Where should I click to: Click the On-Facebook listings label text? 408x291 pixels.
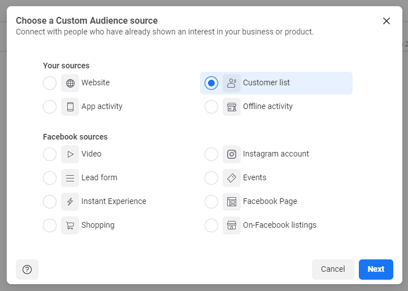tap(280, 225)
